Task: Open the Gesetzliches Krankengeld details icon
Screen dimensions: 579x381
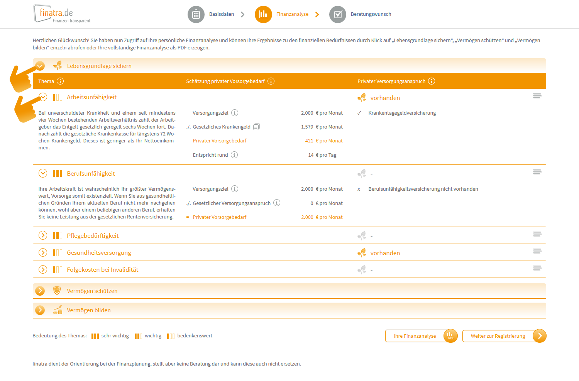Action: point(257,127)
